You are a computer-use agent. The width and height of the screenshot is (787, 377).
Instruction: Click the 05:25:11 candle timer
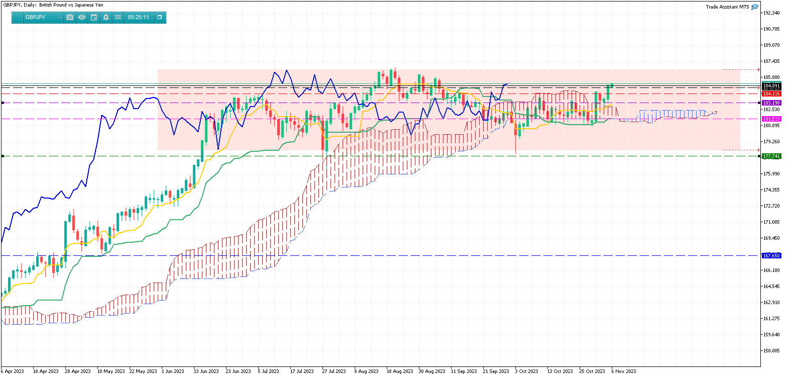point(139,17)
